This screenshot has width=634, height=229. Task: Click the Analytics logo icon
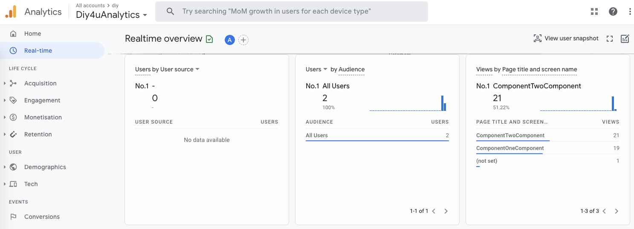pos(11,11)
